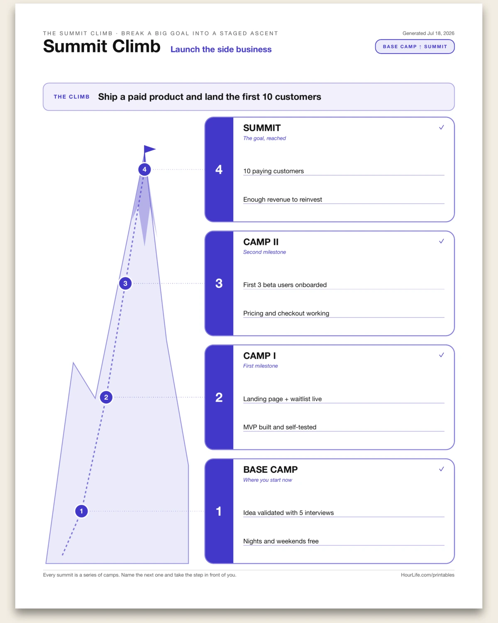Toggle the checkmark on the Camp II card
Image resolution: width=498 pixels, height=623 pixels.
pos(442,241)
